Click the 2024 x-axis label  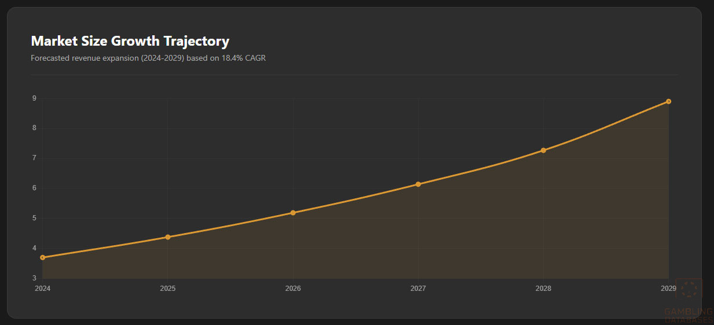[42, 288]
